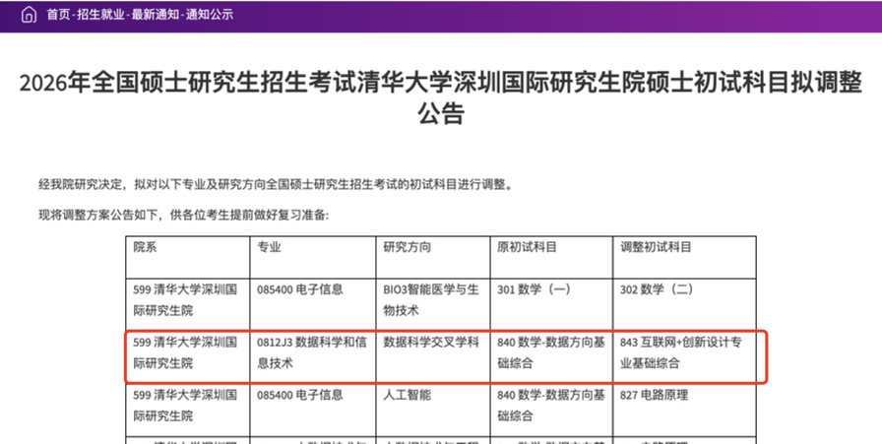Click the announcement title starting with 2026年全国硕士研究生
The height and width of the screenshot is (444, 882).
click(441, 97)
